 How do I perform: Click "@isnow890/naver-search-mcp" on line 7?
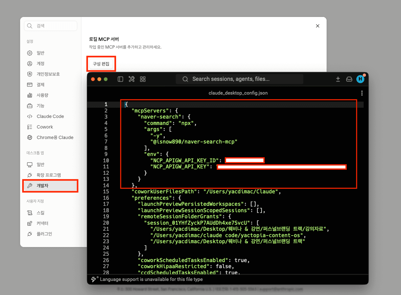pyautogui.click(x=194, y=142)
